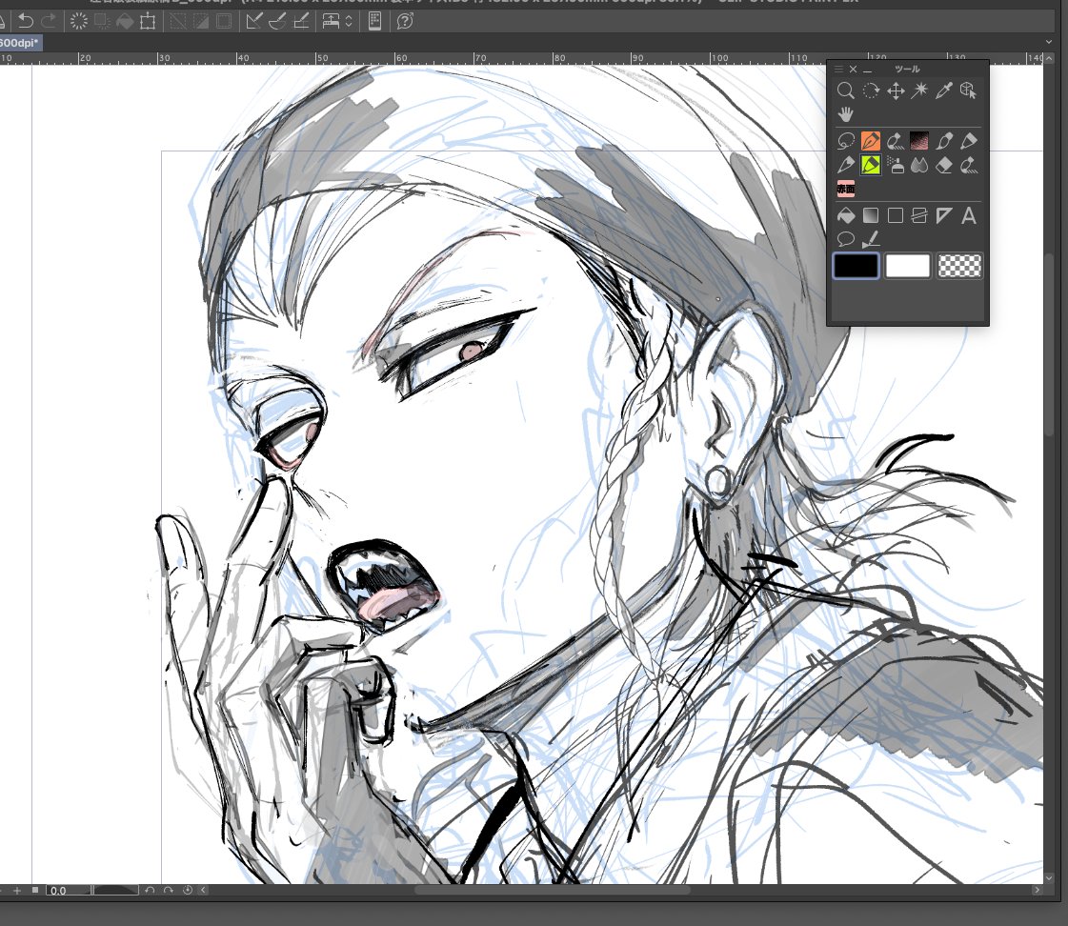Toggle Snap to Ruler icon
The width and height of the screenshot is (1068, 926).
tap(254, 21)
